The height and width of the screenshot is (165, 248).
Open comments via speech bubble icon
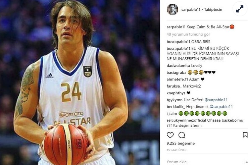182,135
